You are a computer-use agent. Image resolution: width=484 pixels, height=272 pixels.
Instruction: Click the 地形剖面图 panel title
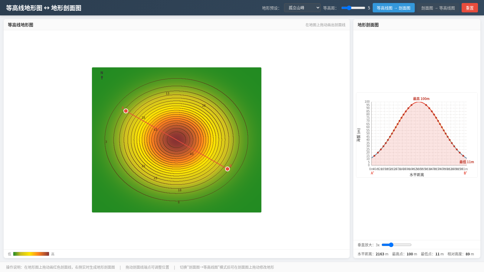368,25
